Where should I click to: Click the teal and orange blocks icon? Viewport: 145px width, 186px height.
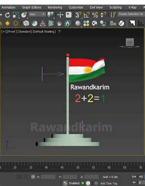[x=113, y=23]
